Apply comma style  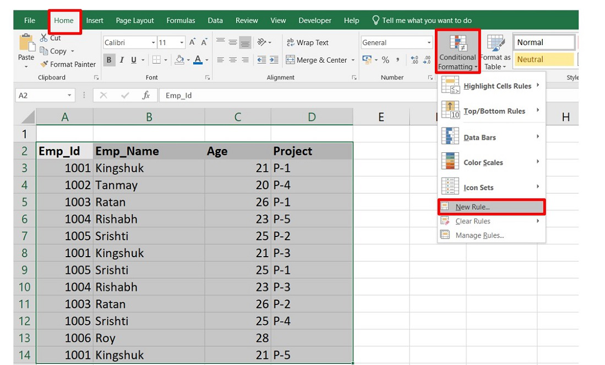(397, 60)
